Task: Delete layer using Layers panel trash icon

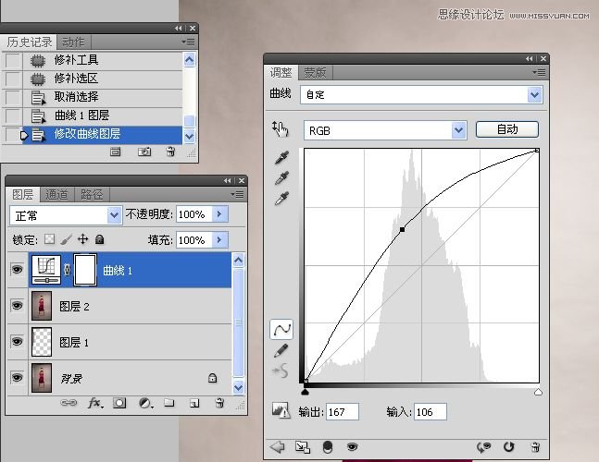Action: [219, 403]
